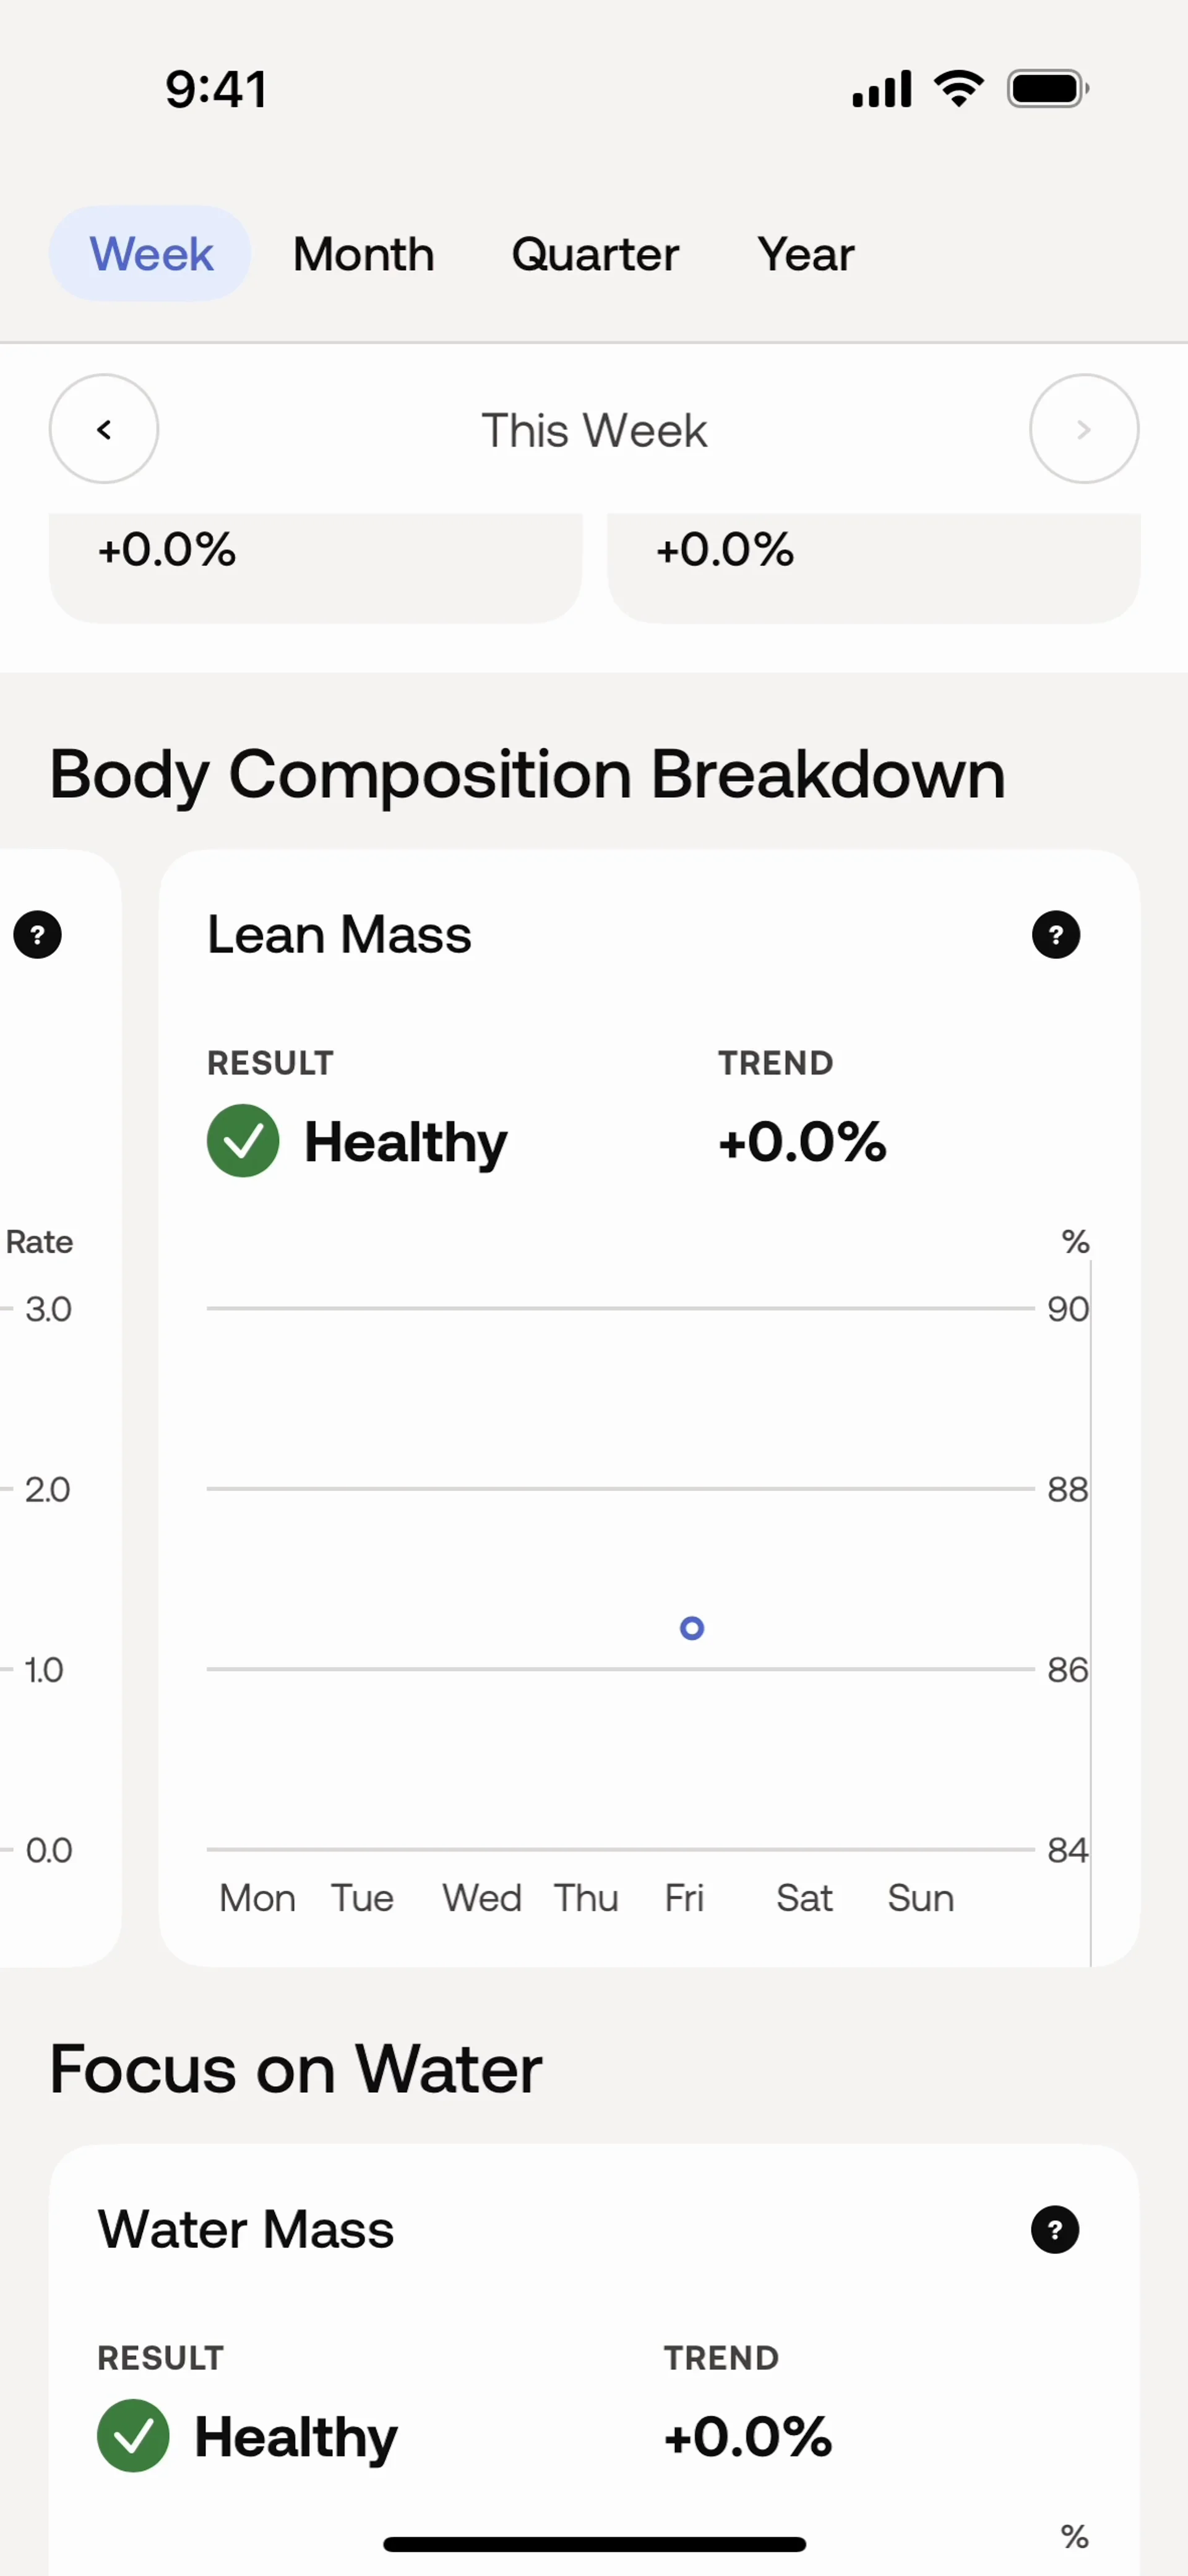Tap the partially visible left card's help icon
The height and width of the screenshot is (2576, 1188).
pos(38,935)
